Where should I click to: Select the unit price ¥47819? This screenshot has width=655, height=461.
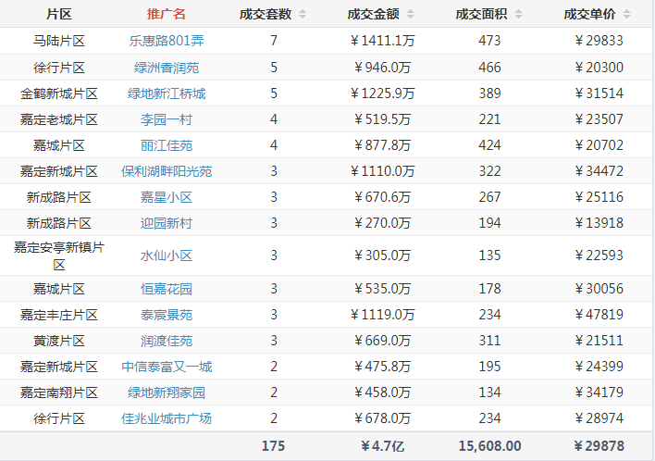599,315
